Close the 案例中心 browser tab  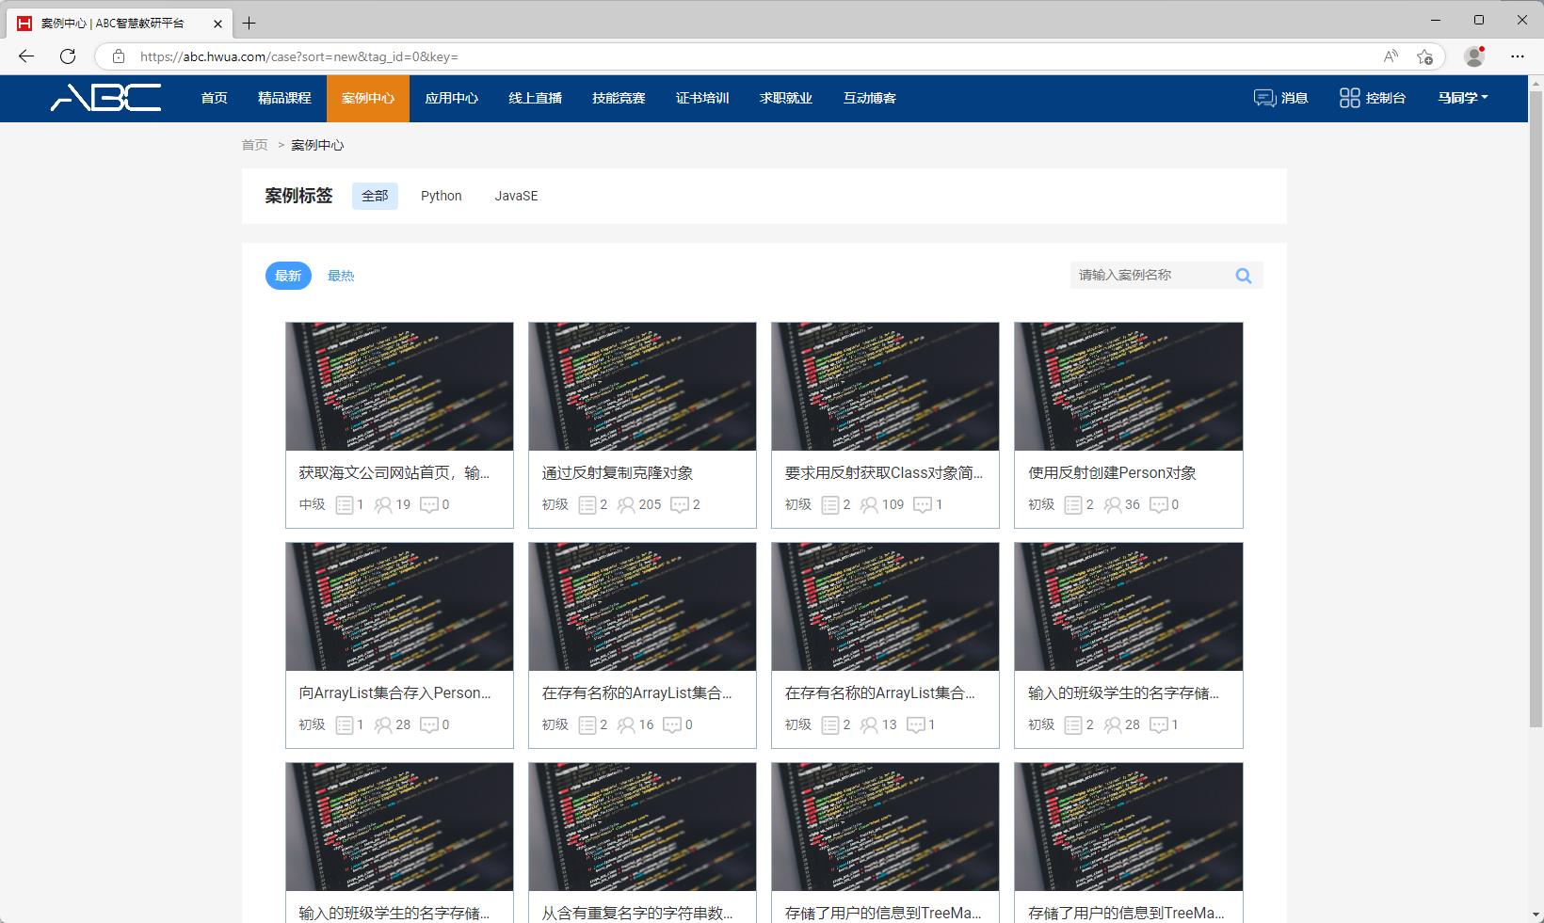pyautogui.click(x=217, y=24)
